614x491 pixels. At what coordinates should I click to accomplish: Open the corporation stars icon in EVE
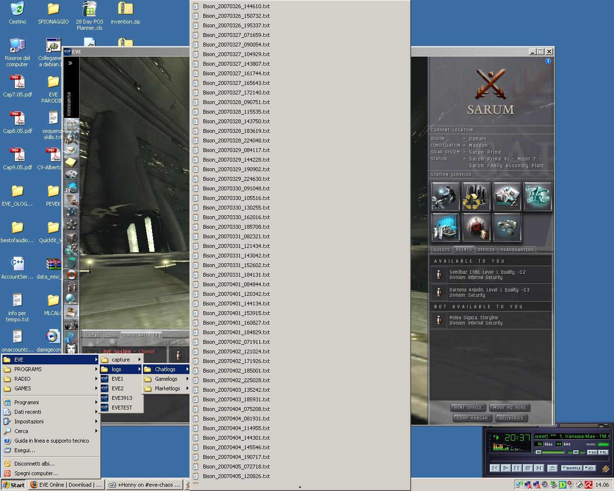pos(71,225)
